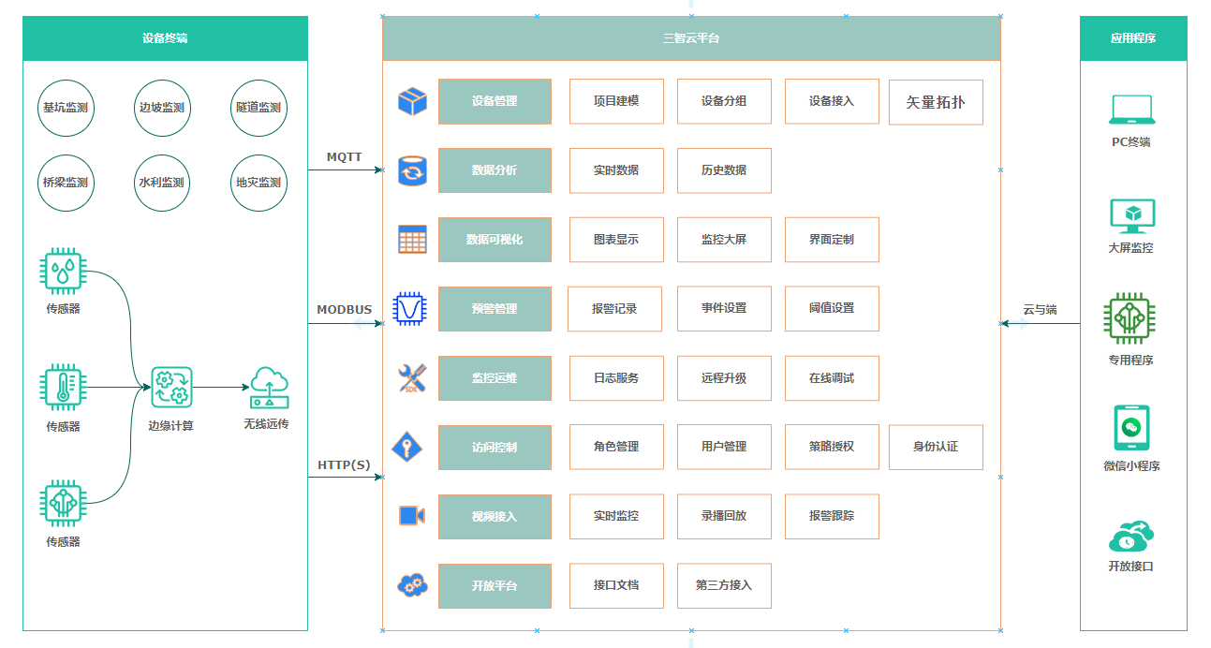The height and width of the screenshot is (648, 1211).
Task: Click the 三智云平台 header bar
Action: pyautogui.click(x=691, y=38)
